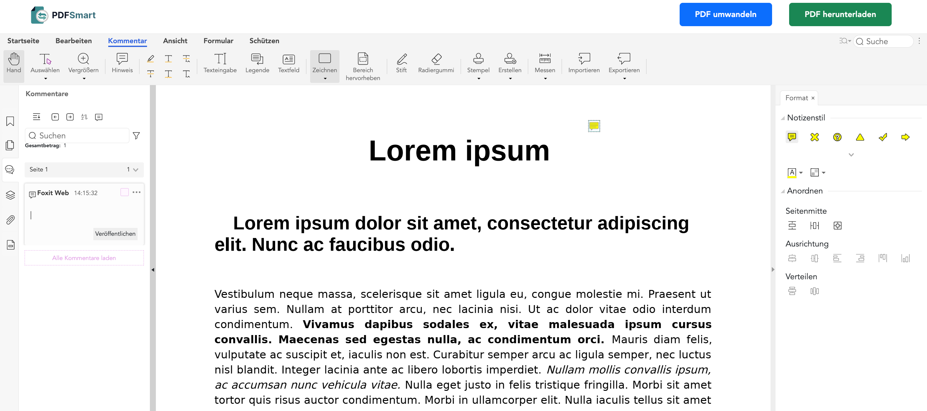Open the attachments paperclip panel

tap(10, 220)
